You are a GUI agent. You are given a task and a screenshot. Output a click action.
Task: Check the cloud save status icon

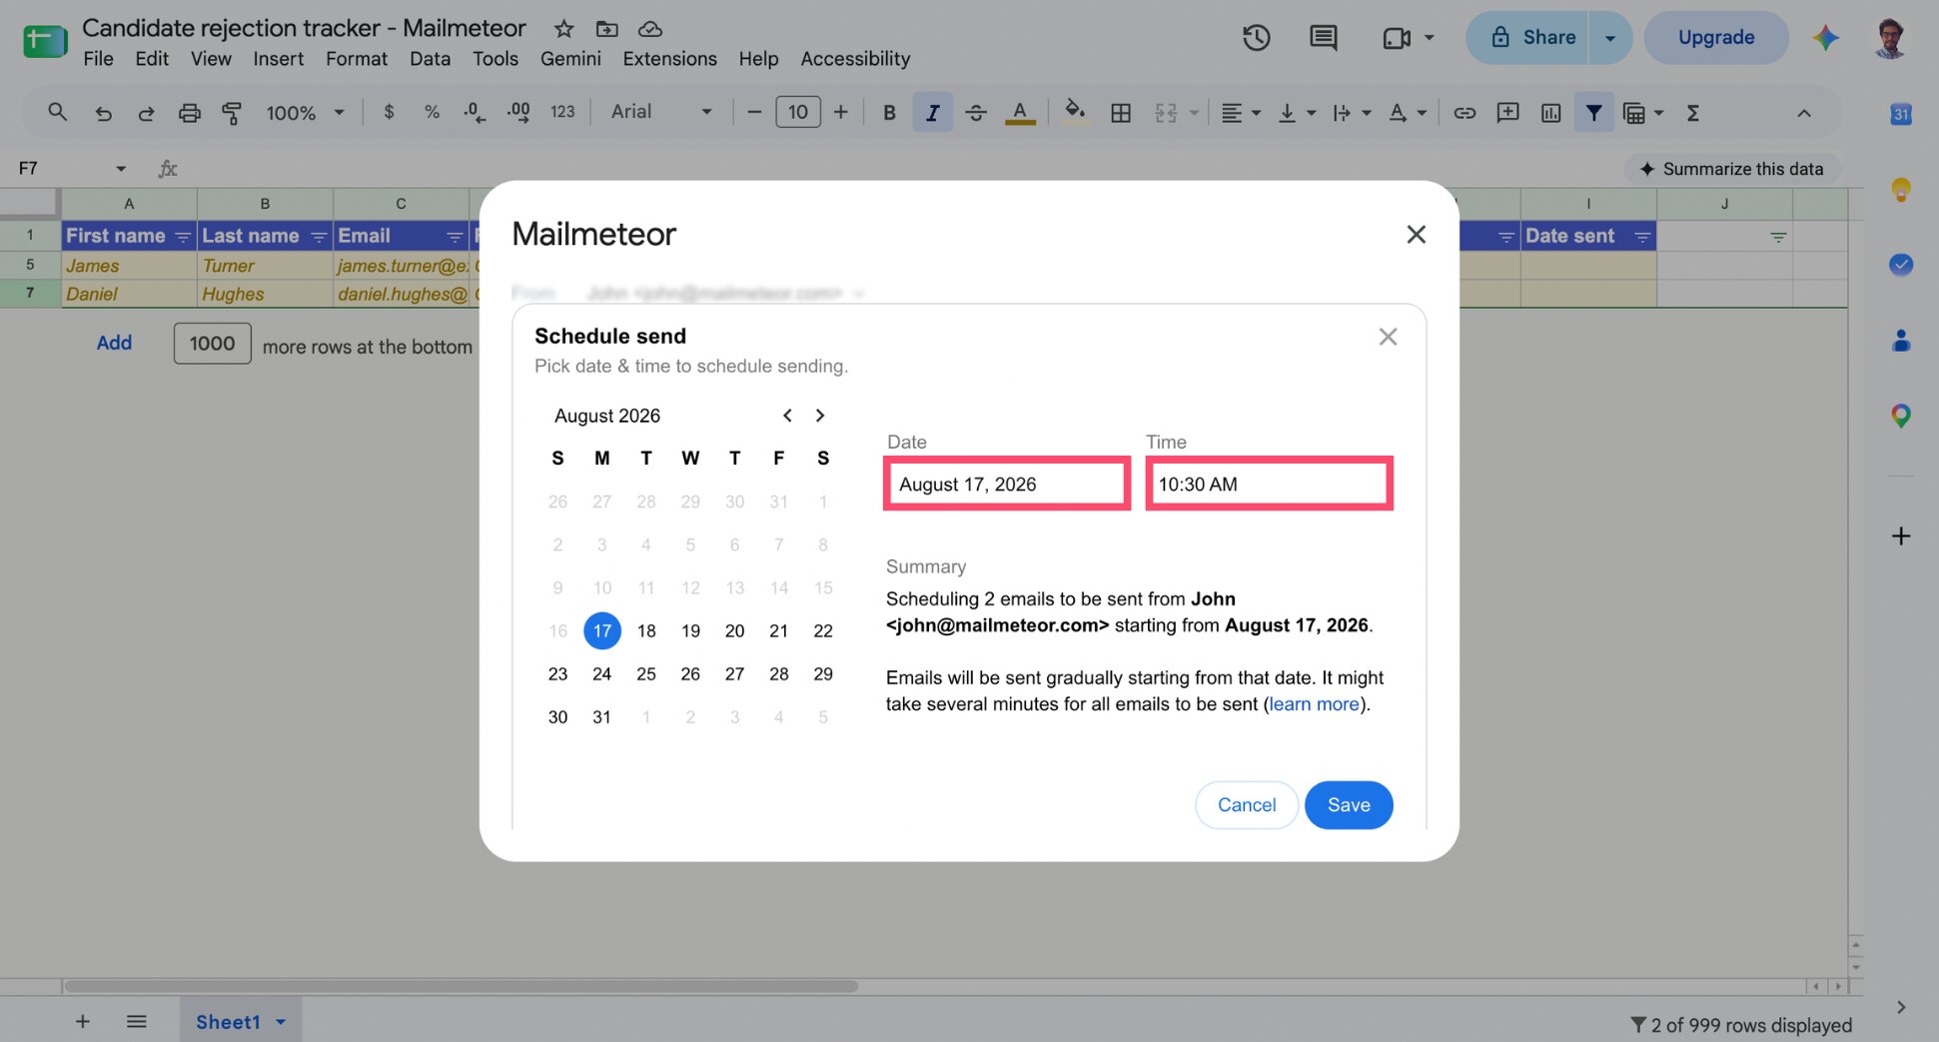[650, 29]
